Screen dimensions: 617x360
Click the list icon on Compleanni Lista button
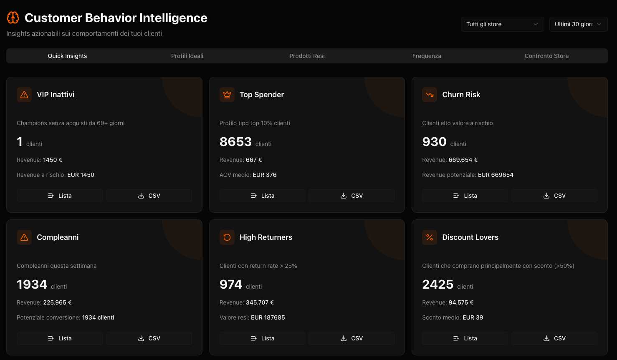[51, 338]
